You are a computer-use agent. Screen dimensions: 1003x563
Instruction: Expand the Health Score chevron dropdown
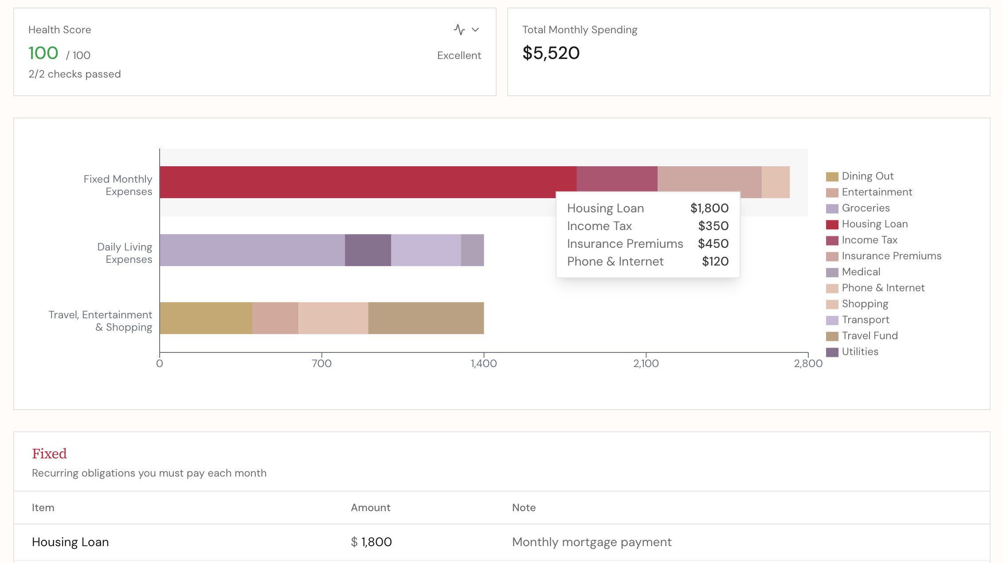[475, 30]
